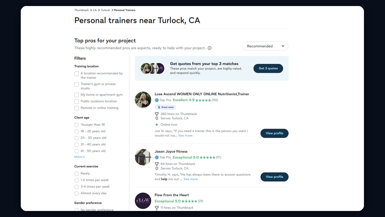
Task: View profile of Jason Joyce fitness
Action: click(x=274, y=177)
